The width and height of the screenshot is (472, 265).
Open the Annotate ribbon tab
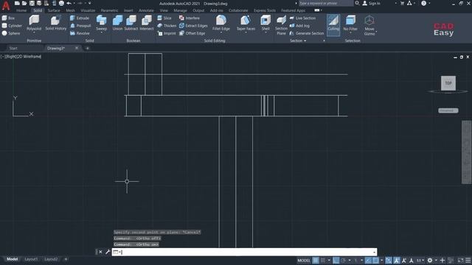click(x=146, y=10)
